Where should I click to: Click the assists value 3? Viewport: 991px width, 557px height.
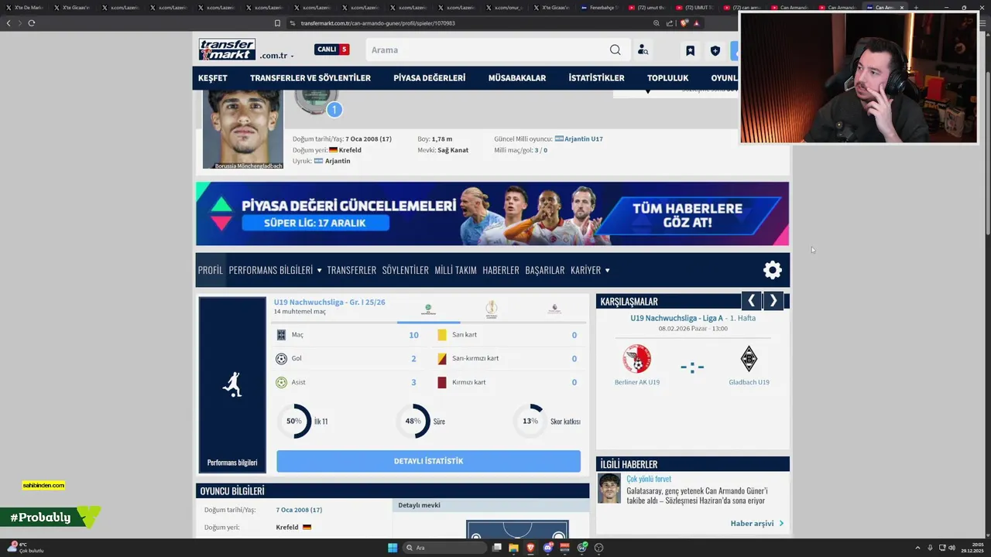coord(413,382)
